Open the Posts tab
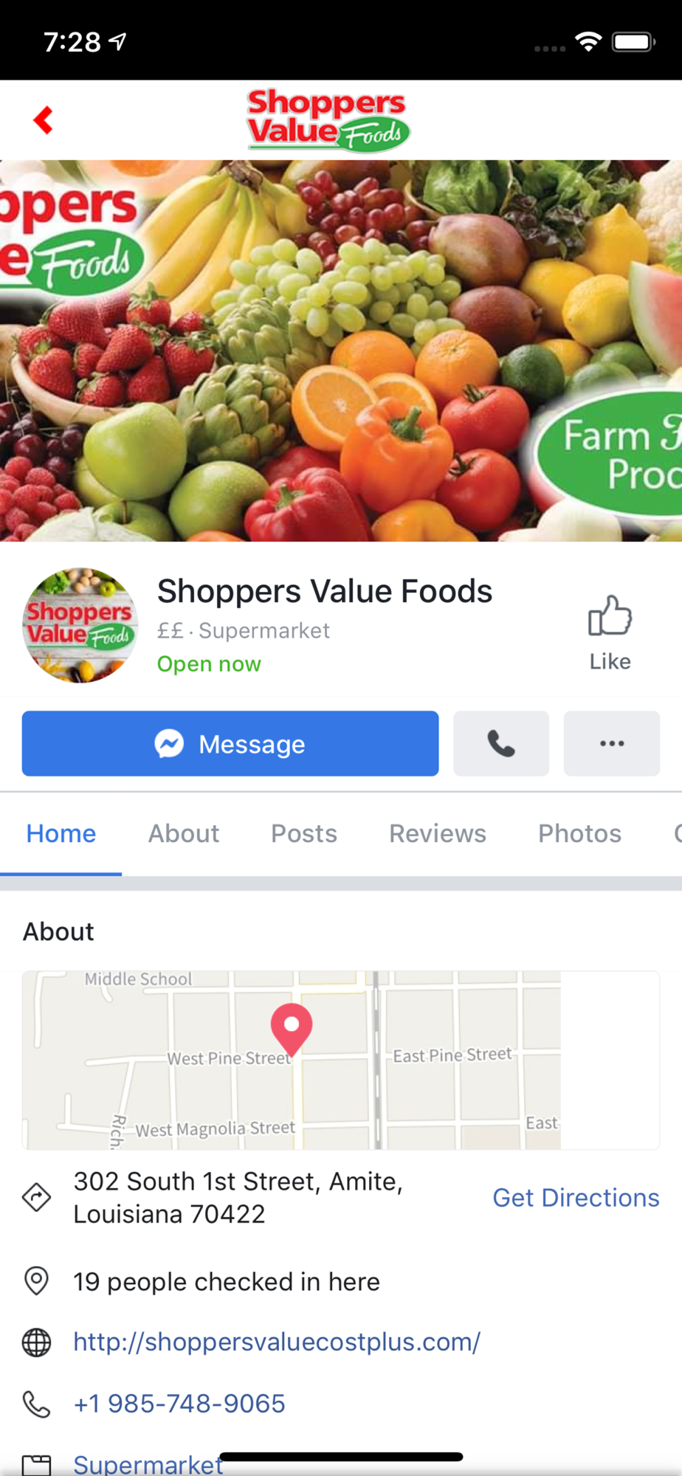The image size is (682, 1476). 304,833
